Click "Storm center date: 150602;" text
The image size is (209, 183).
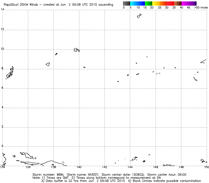pos(123,175)
